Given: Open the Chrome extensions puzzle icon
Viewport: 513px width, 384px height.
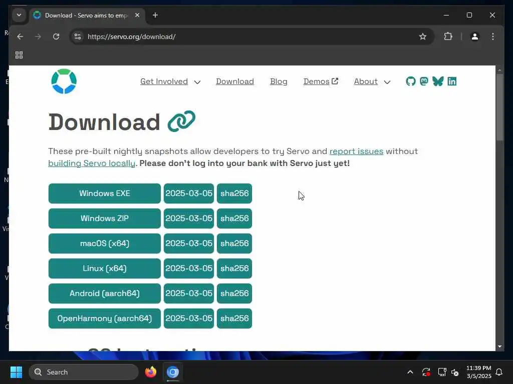Looking at the screenshot, I should coord(448,36).
